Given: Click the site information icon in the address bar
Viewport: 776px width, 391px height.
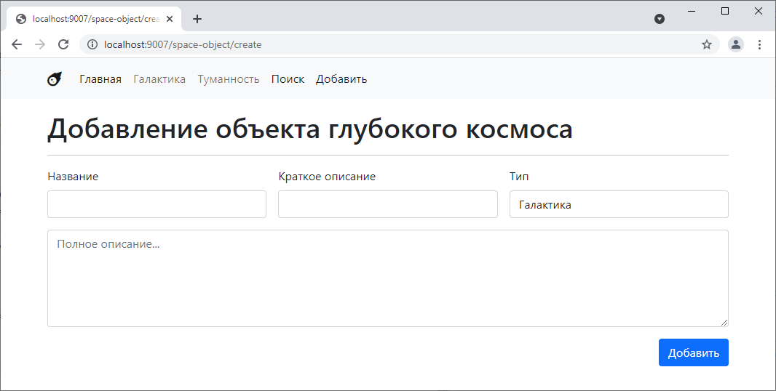Looking at the screenshot, I should (92, 44).
